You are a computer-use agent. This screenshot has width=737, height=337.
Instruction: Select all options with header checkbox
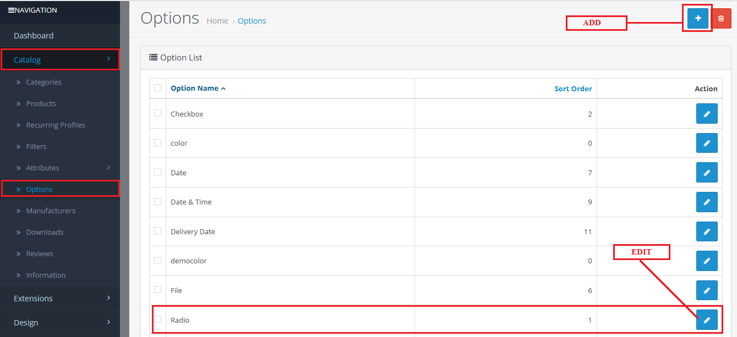(x=158, y=87)
